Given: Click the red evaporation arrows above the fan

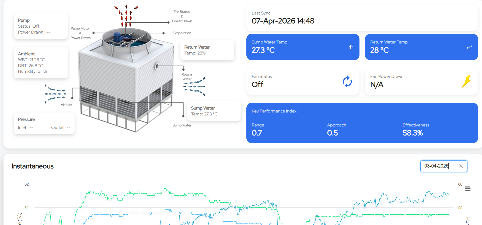Looking at the screenshot, I should (x=126, y=16).
